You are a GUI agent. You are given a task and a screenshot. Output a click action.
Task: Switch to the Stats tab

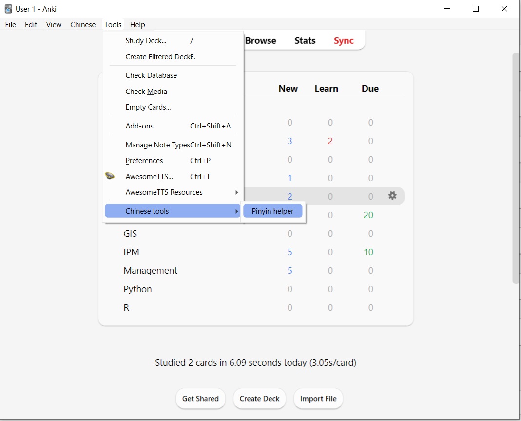point(305,40)
